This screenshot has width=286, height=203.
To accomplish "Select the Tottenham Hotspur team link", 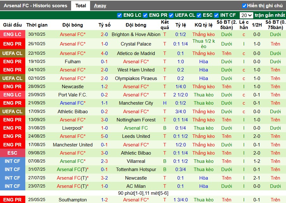I will [136, 169].
